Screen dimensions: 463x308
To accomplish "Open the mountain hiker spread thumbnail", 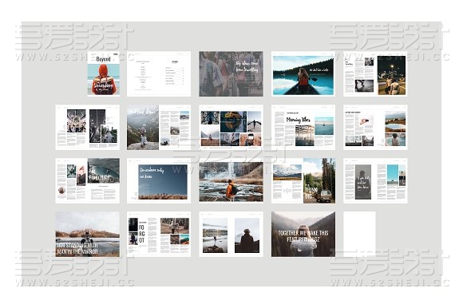I will pos(159,127).
